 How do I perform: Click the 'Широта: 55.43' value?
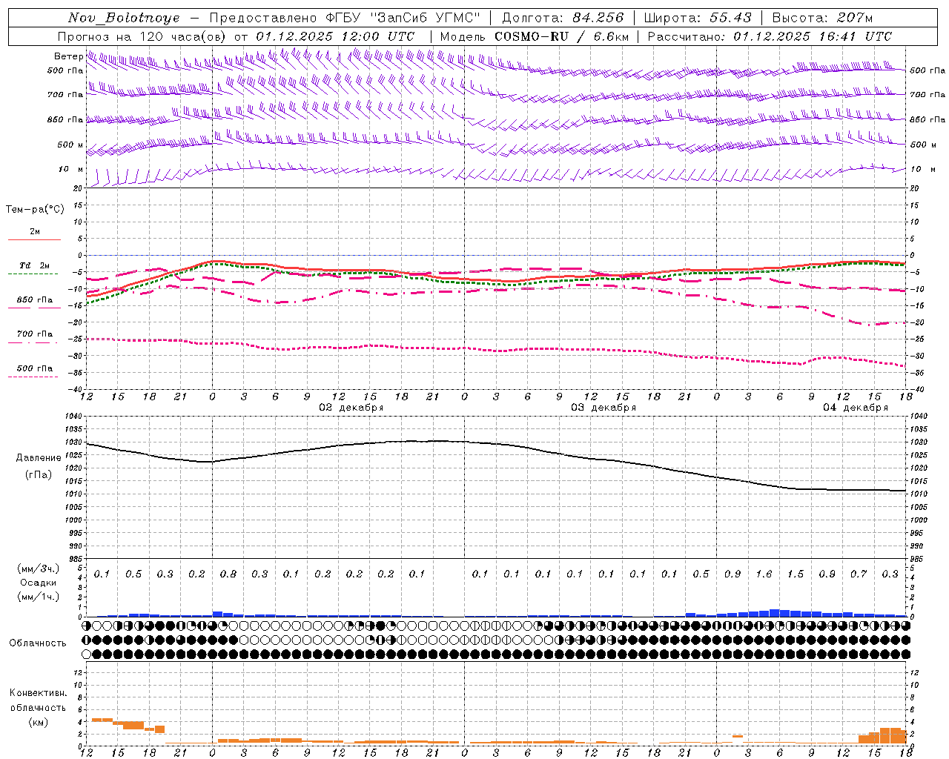click(x=698, y=18)
